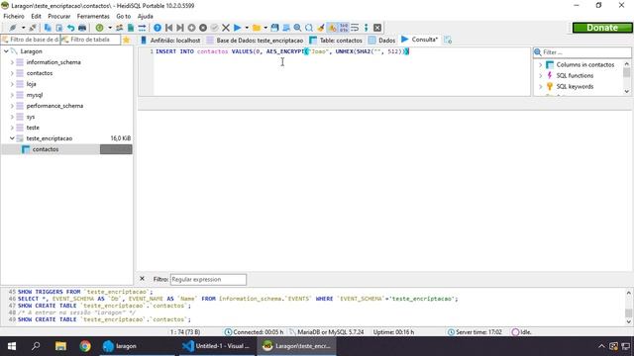Click the connect to server icon

point(13,28)
